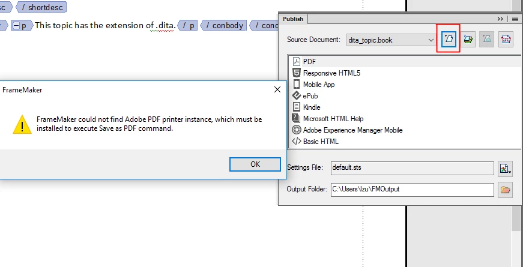Click the word .dita in the paragraph
Image resolution: width=523 pixels, height=267 pixels.
[166, 25]
